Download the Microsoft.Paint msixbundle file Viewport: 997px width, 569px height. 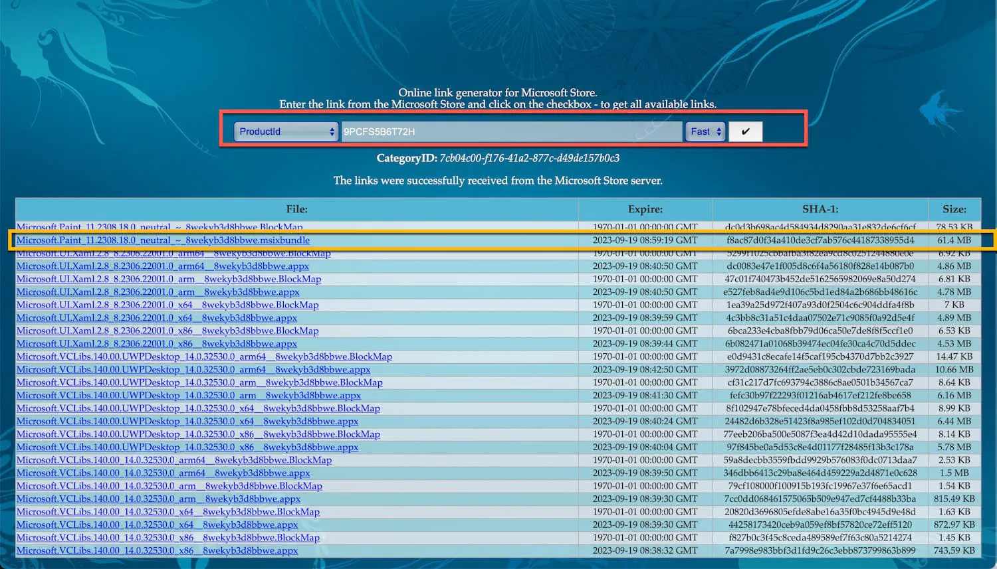[163, 240]
